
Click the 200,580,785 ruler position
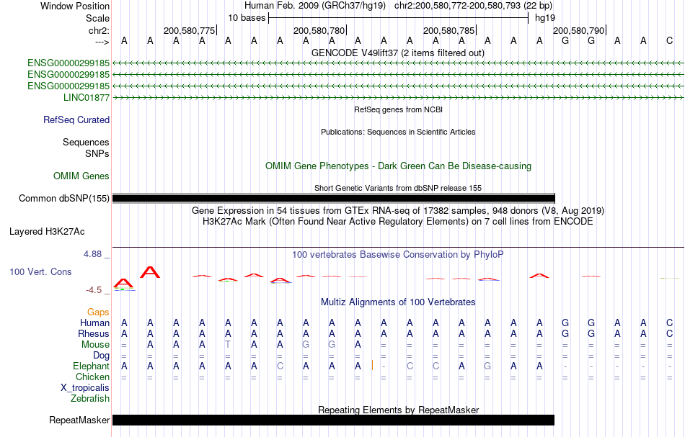[x=448, y=30]
